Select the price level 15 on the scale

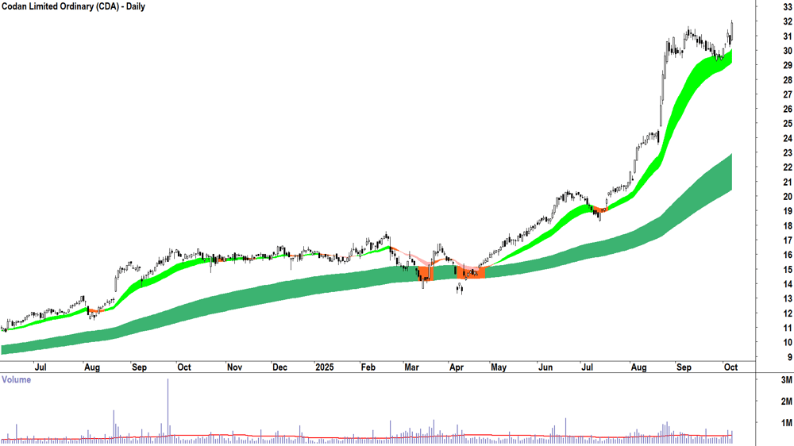click(788, 269)
